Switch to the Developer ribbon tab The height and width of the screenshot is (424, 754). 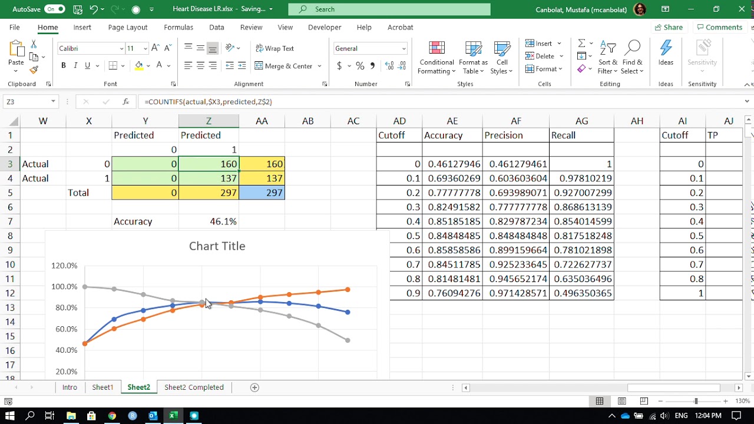pyautogui.click(x=325, y=27)
